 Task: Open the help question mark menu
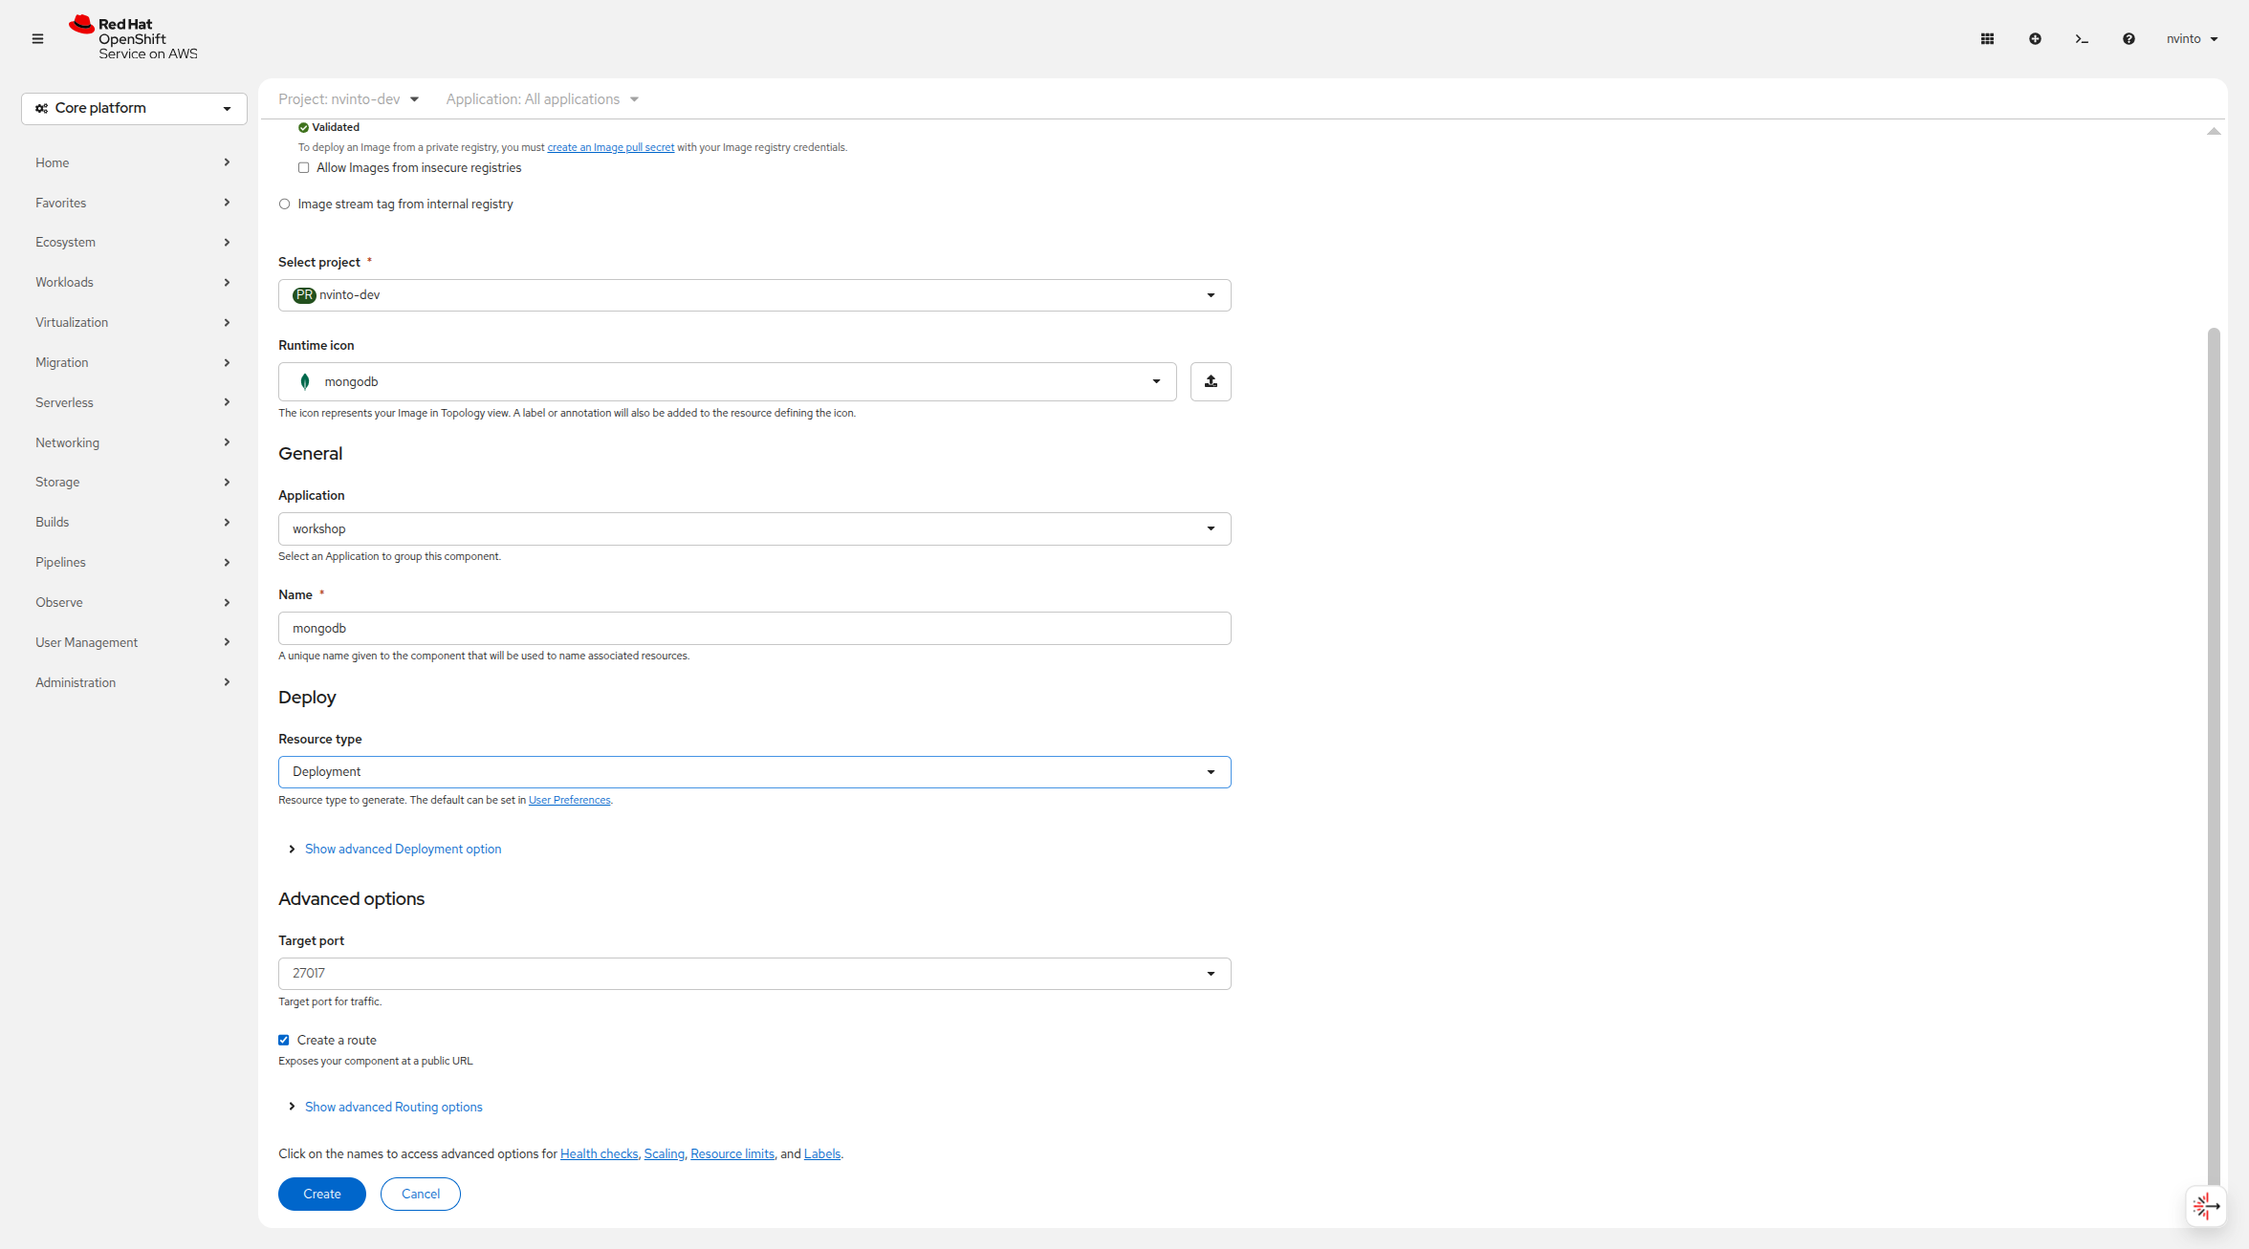pyautogui.click(x=2129, y=39)
